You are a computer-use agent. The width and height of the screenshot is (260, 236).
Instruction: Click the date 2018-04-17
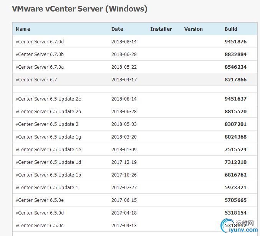tap(124, 80)
